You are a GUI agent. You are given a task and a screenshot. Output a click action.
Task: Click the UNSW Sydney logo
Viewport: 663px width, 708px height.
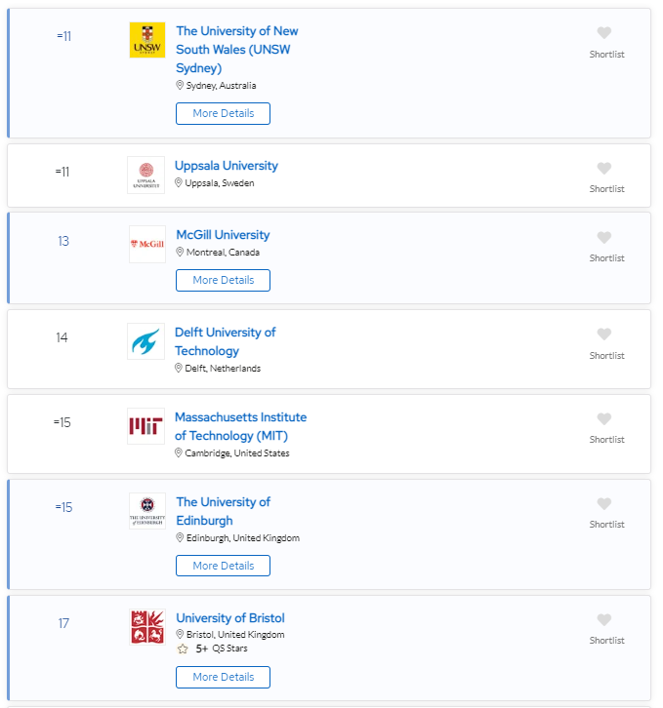click(x=147, y=40)
